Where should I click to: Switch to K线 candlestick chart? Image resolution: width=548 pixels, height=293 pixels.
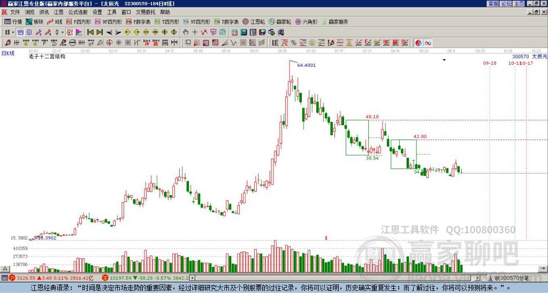point(54,21)
